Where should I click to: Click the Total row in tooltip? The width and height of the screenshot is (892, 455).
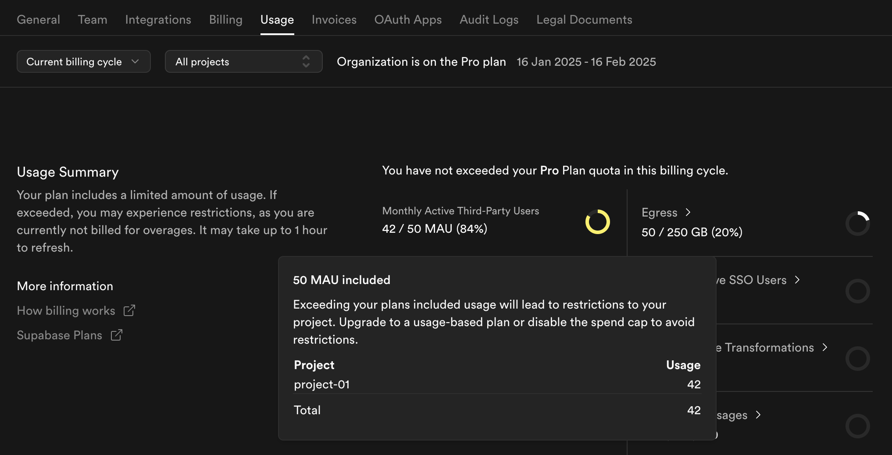point(497,410)
